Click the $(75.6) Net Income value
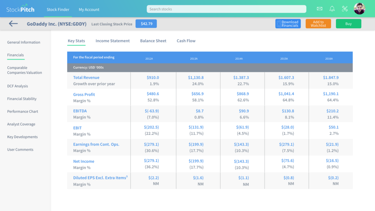 tap(288, 161)
